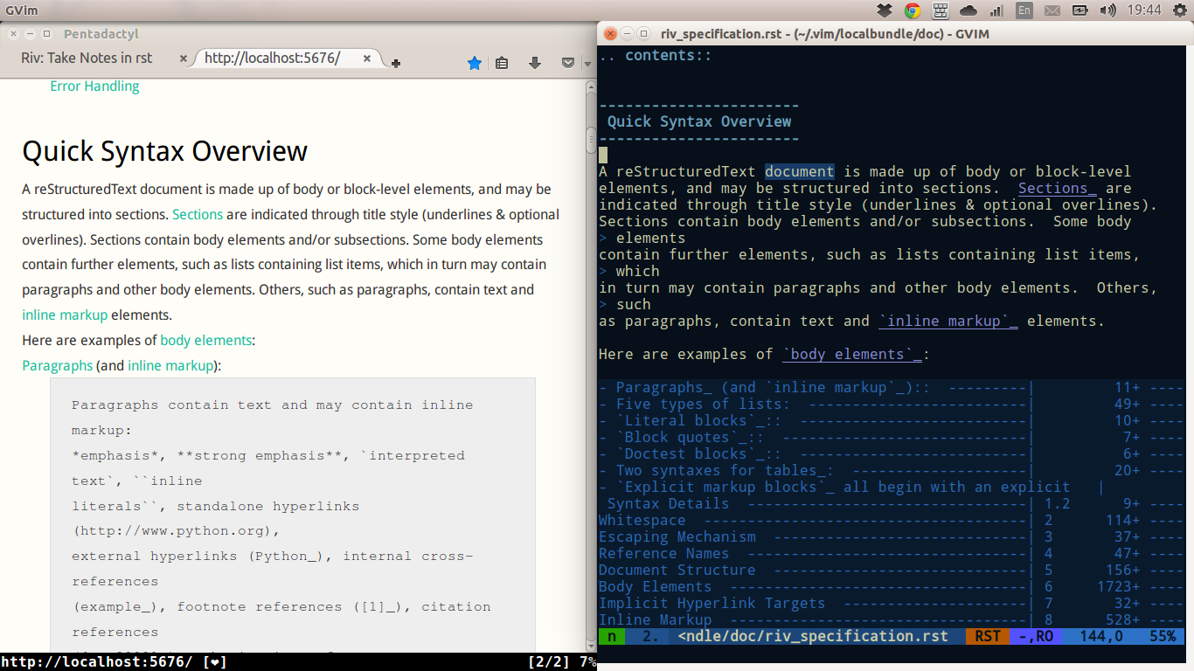Click the '.. contents::' directive line in GVIM
The image size is (1194, 671).
(x=656, y=55)
